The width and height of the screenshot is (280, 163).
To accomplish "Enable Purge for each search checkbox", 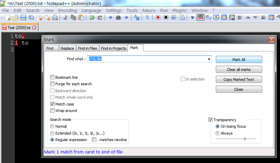I will pyautogui.click(x=52, y=84).
